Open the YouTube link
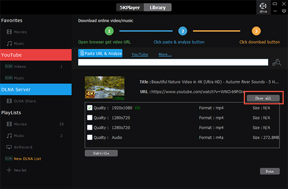 [x=140, y=55]
